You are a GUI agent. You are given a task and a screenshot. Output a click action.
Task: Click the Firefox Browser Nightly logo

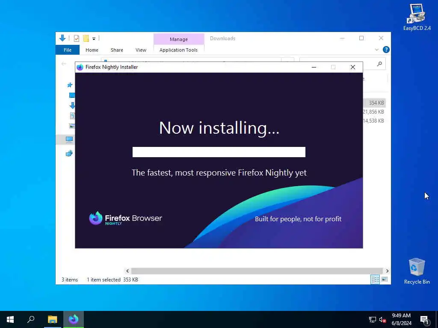pos(125,218)
